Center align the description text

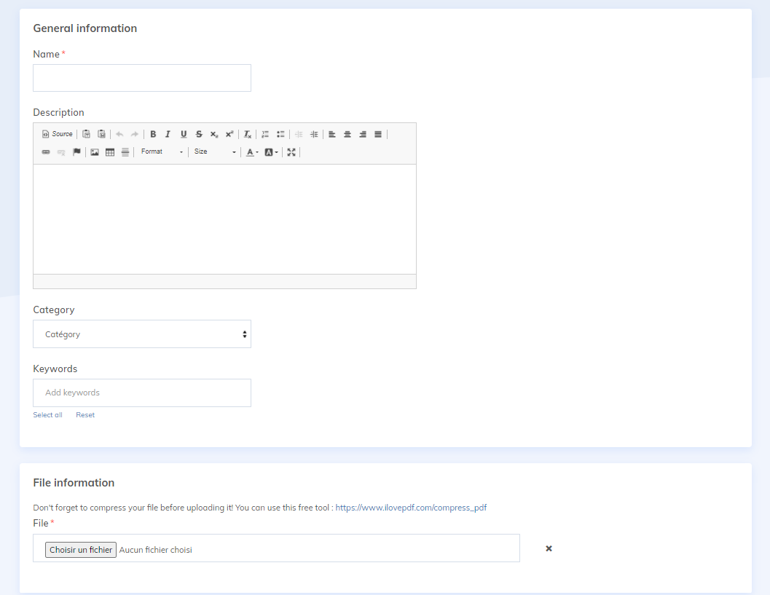[347, 134]
